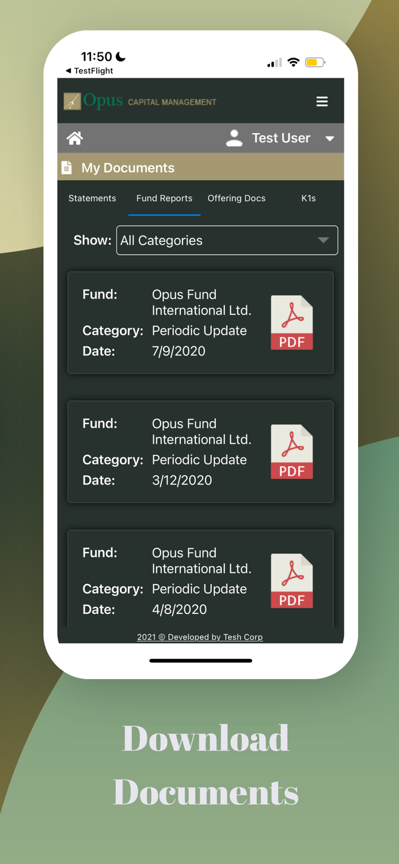Click the Test User name label
The image size is (399, 864).
pyautogui.click(x=281, y=138)
